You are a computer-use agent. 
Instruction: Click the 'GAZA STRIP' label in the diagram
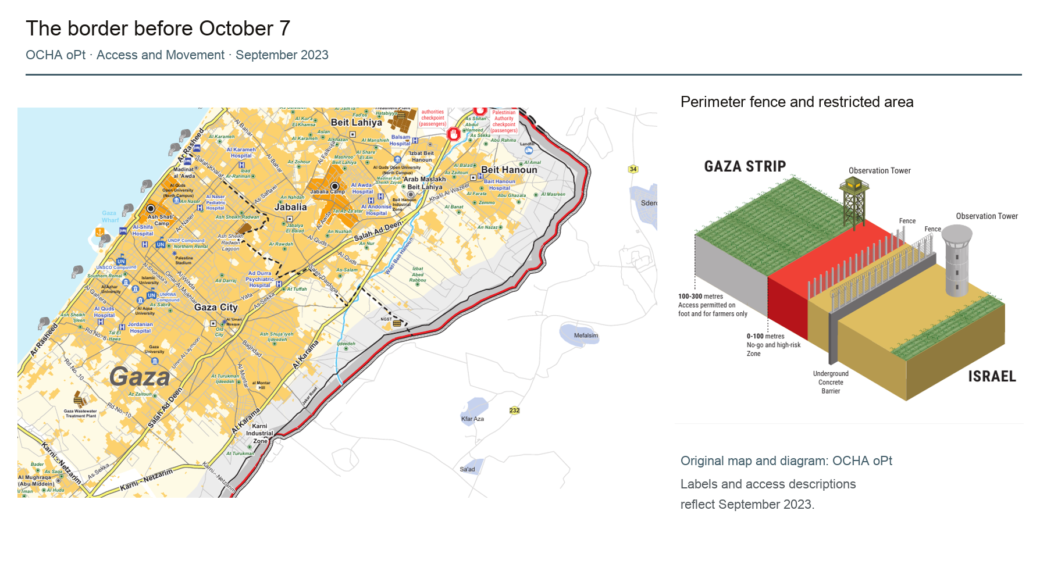[745, 166]
